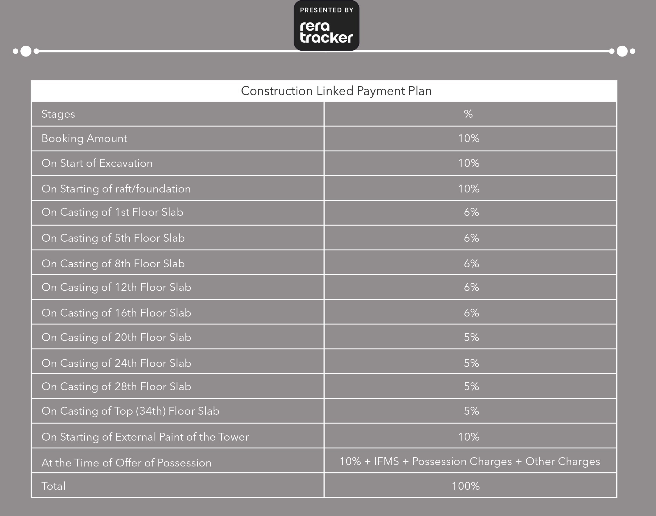This screenshot has height=516, width=656.
Task: Click the large white dot at left end of divider
Action: 26,51
